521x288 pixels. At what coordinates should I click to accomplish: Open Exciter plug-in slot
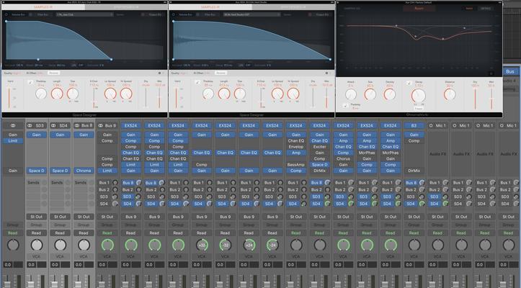(x=320, y=146)
